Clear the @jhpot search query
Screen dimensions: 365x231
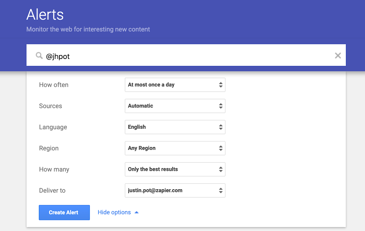click(x=338, y=56)
